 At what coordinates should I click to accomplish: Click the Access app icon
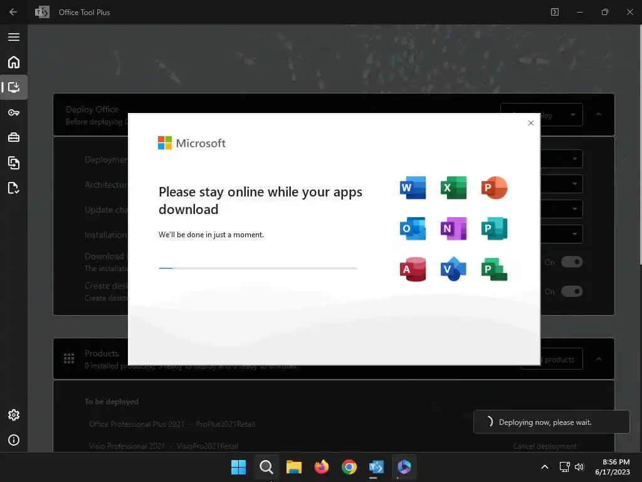click(413, 269)
